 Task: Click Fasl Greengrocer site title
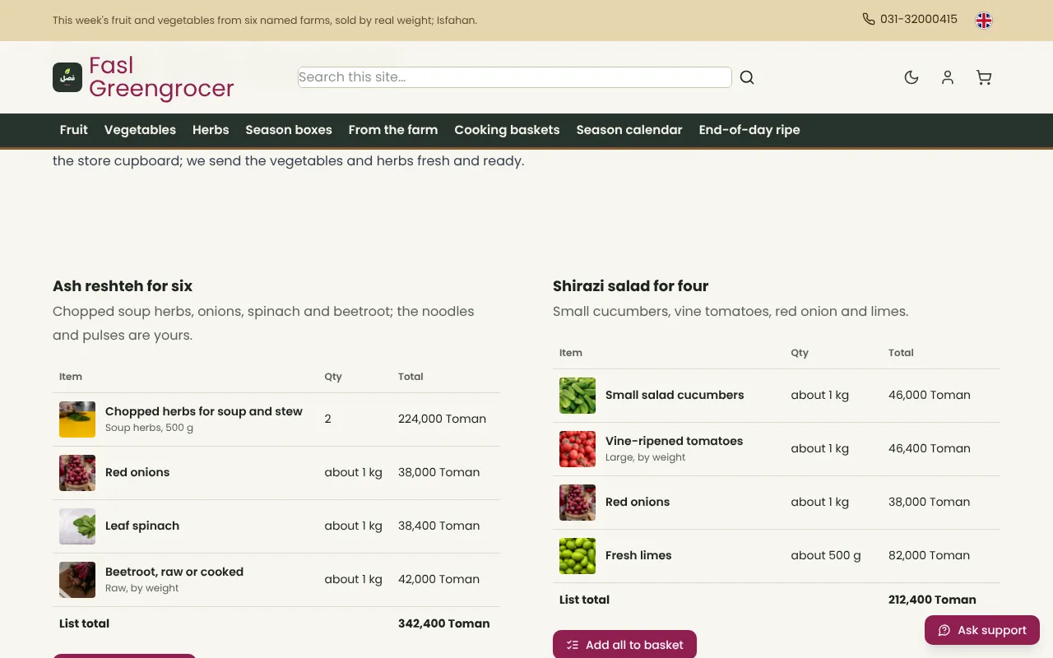pos(161,77)
